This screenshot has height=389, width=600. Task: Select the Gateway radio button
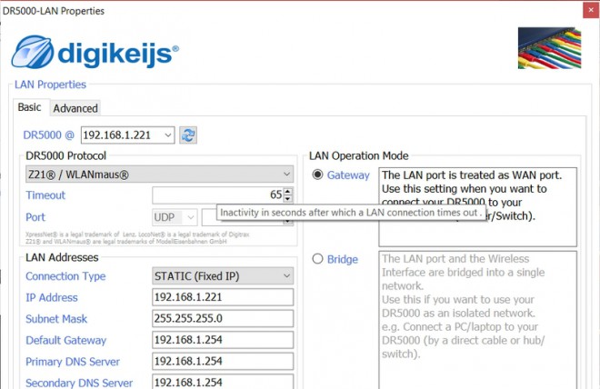click(x=317, y=175)
